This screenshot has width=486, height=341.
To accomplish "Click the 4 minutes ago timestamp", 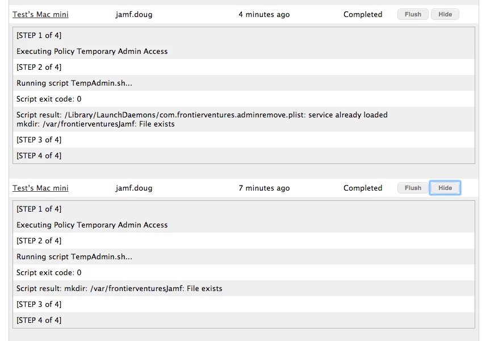I will click(x=264, y=15).
